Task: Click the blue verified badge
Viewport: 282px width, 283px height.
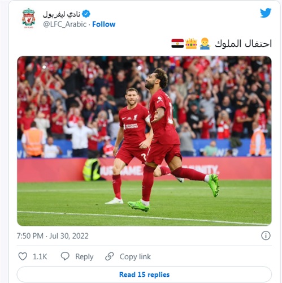Action: (86, 14)
